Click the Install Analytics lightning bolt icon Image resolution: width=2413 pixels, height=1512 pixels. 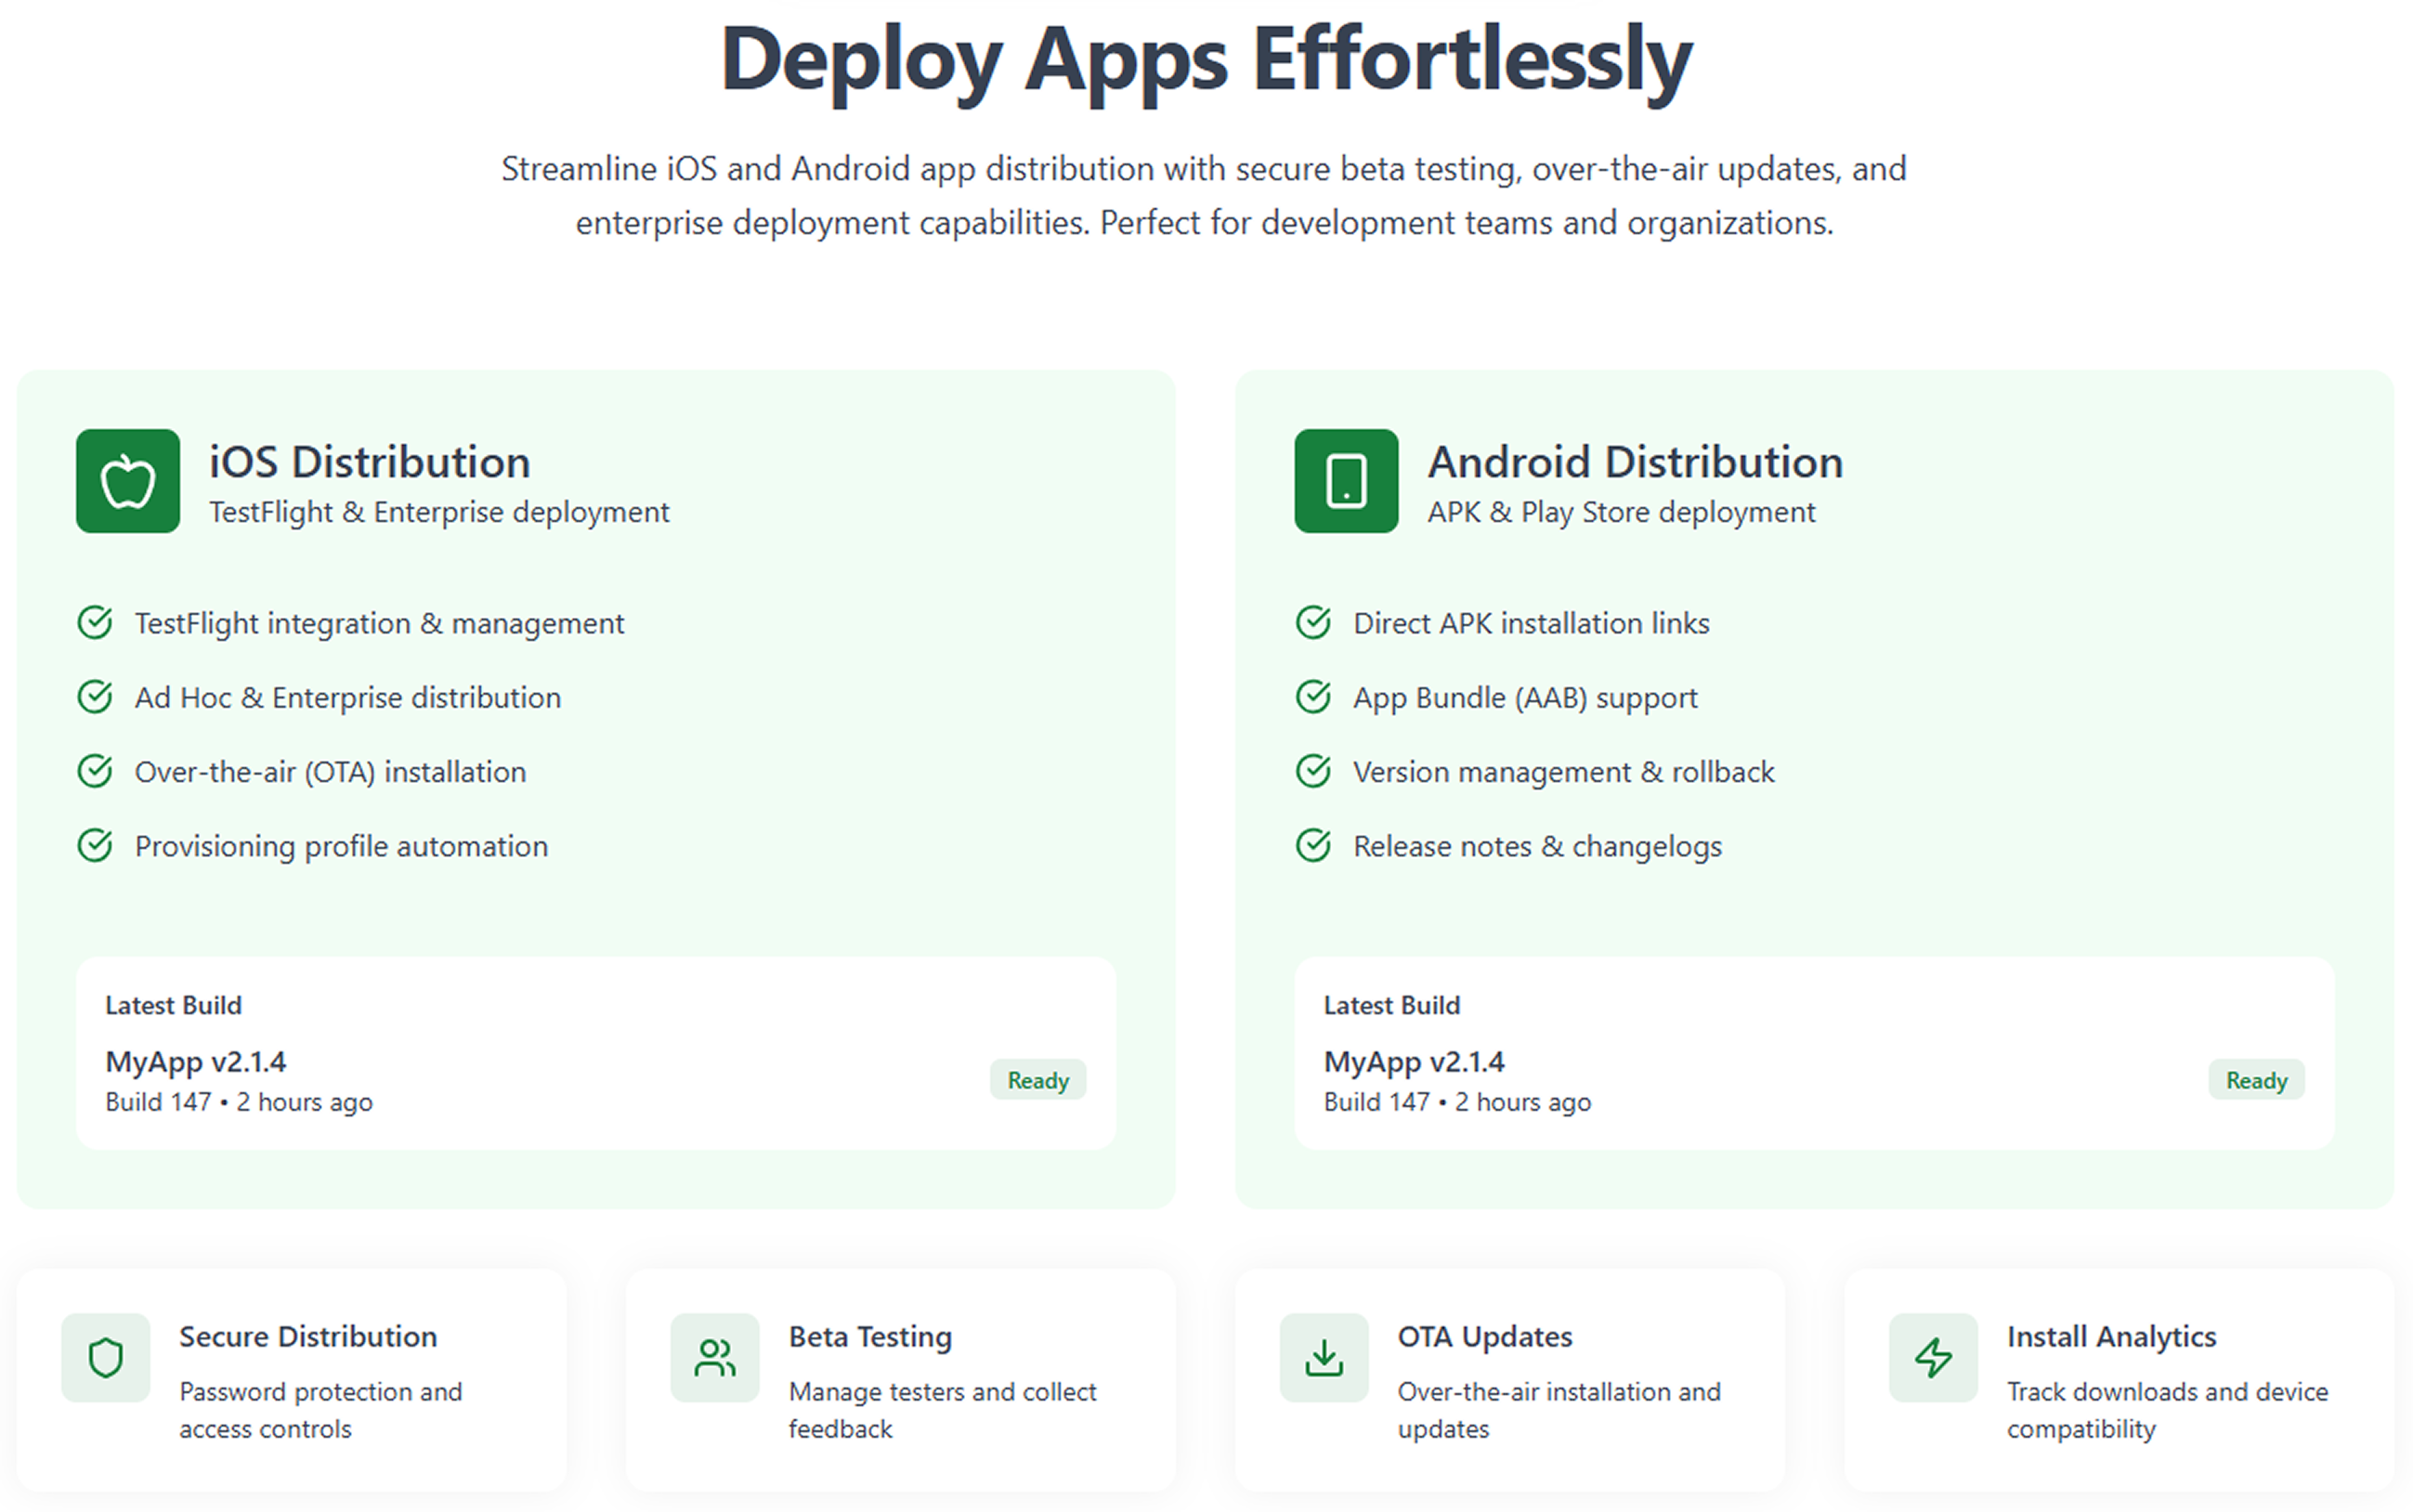pyautogui.click(x=1933, y=1357)
